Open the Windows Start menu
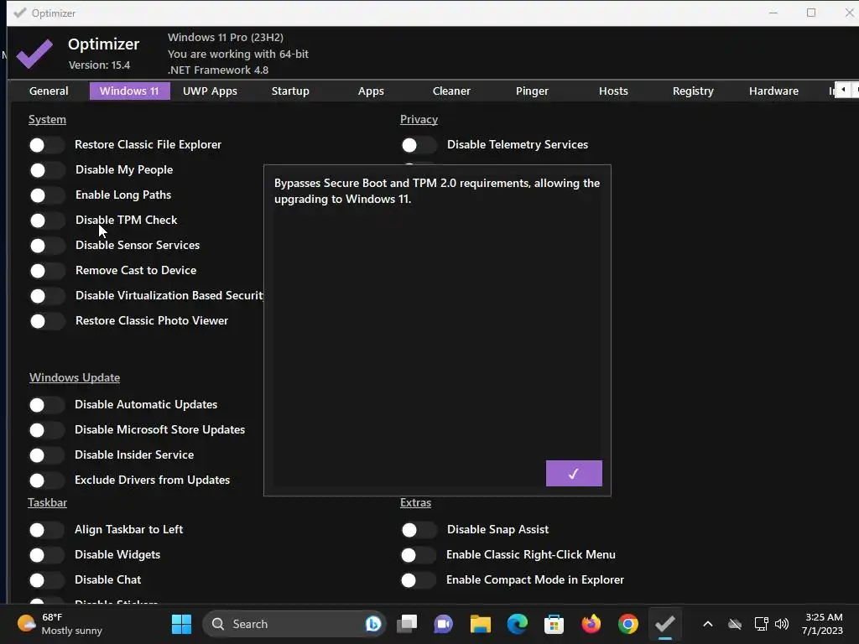Screen dimensions: 859x644 pyautogui.click(x=181, y=624)
